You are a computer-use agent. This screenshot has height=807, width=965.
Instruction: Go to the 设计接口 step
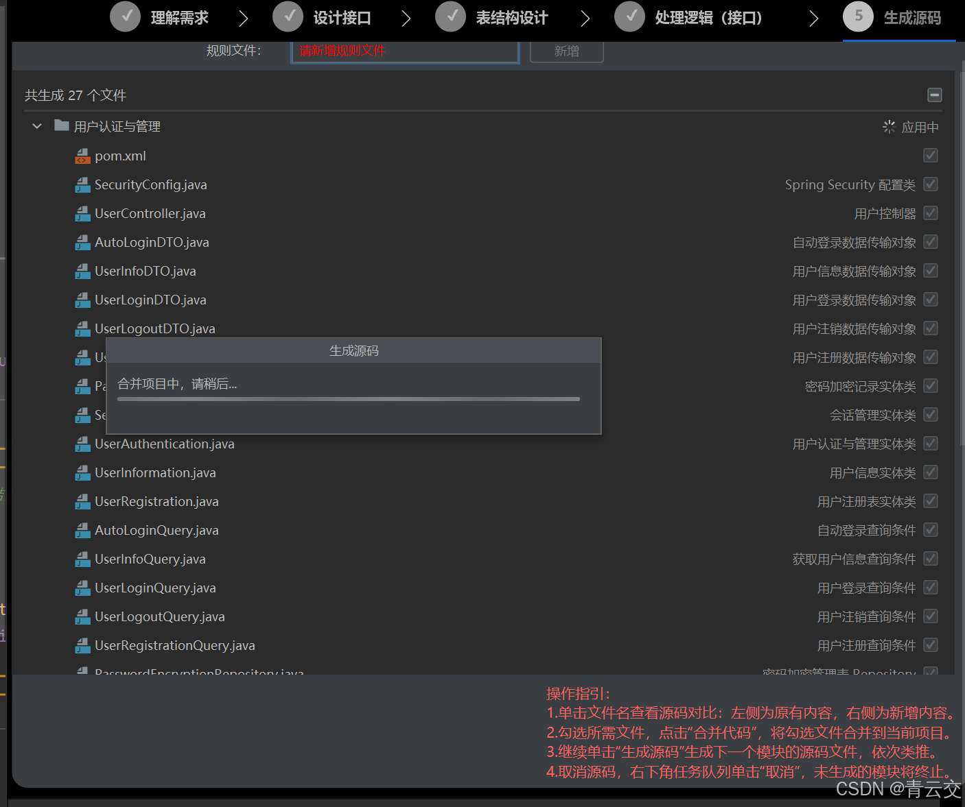322,18
